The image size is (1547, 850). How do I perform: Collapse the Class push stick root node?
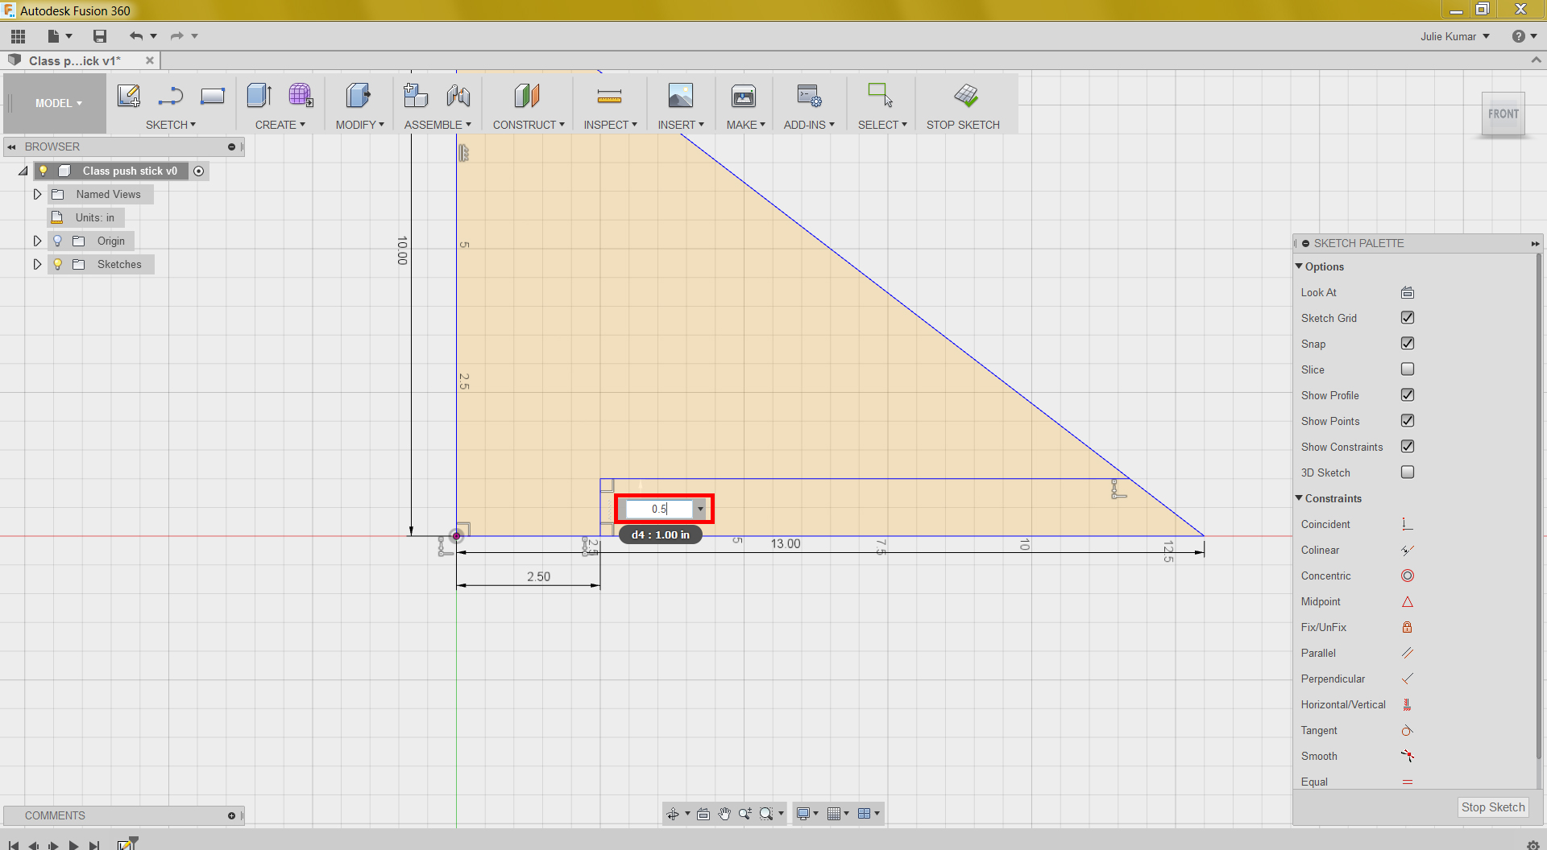[x=23, y=171]
